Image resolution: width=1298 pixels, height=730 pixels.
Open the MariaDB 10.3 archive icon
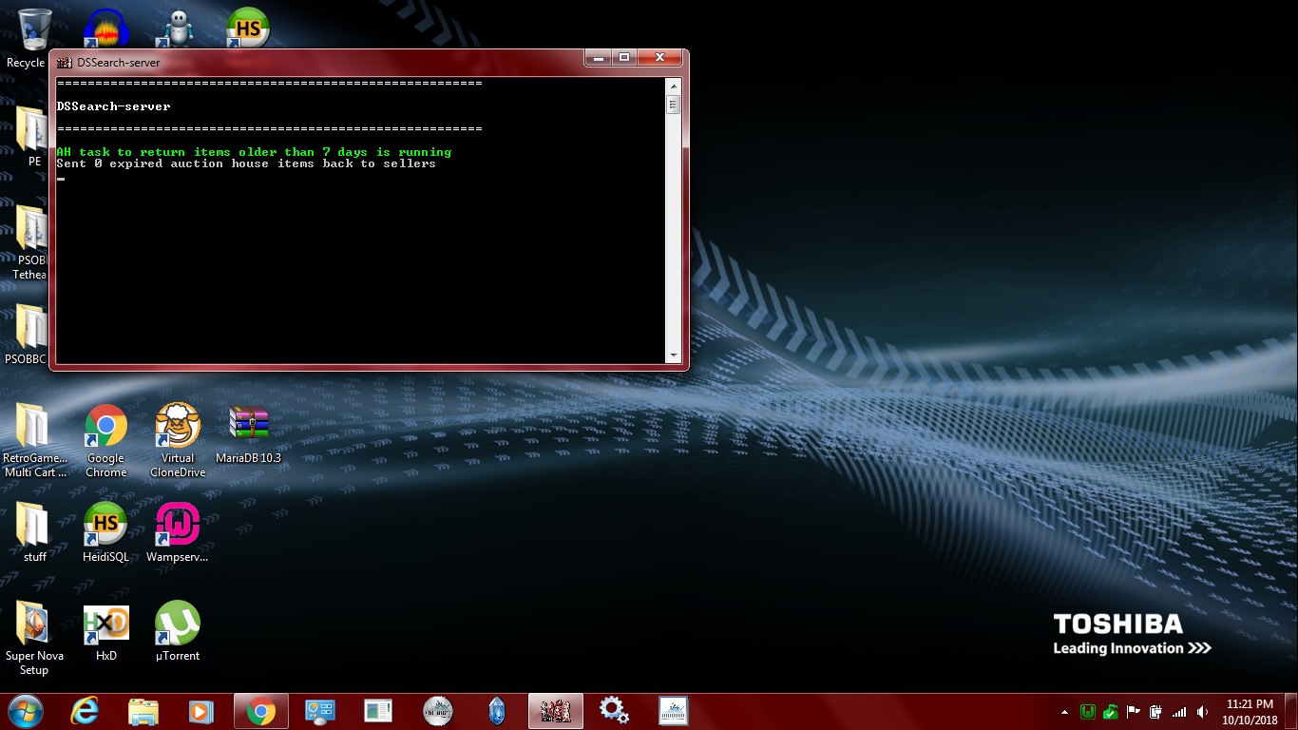(248, 425)
